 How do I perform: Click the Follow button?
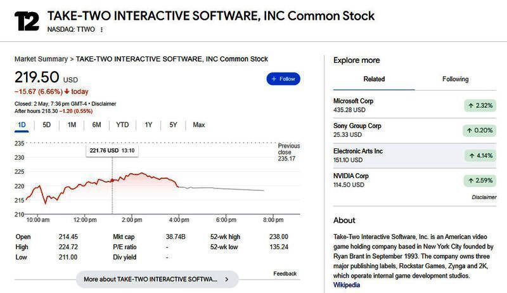[283, 79]
